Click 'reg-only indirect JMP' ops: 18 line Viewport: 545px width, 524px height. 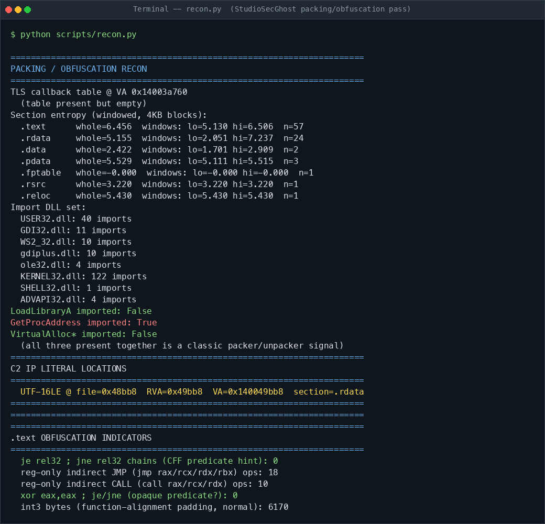(149, 473)
